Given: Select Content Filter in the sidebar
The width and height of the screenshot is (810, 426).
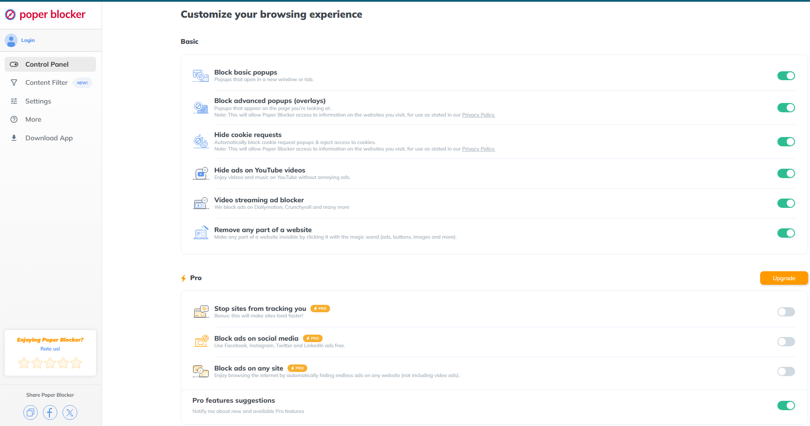Looking at the screenshot, I should tap(46, 82).
